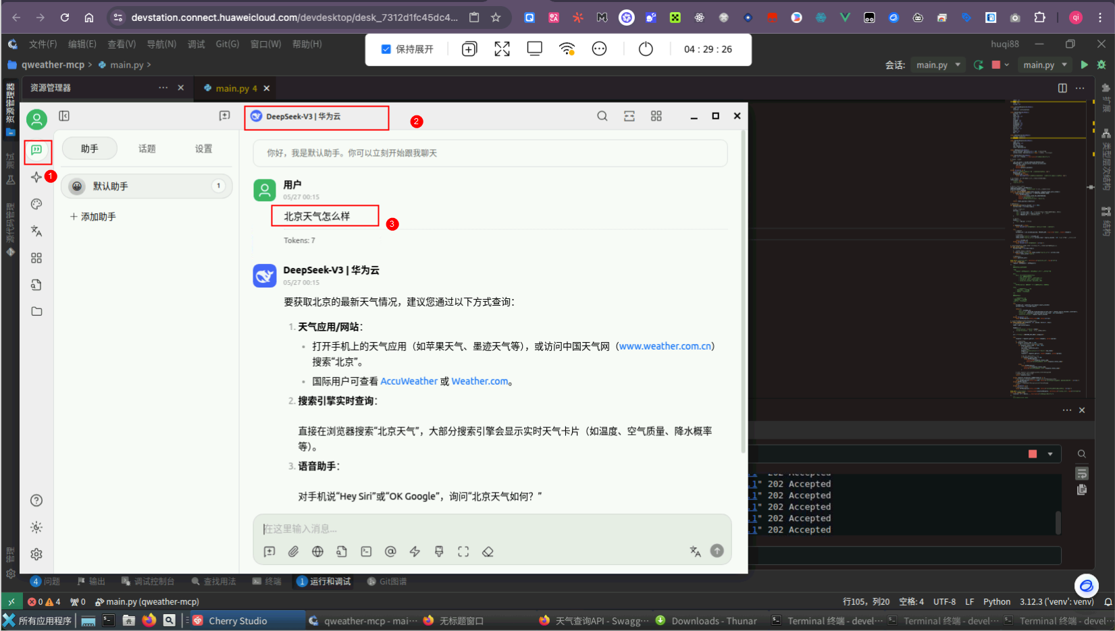Toggle narrow mode icon in chat header
Screen dimensions: 1115x631
629,116
